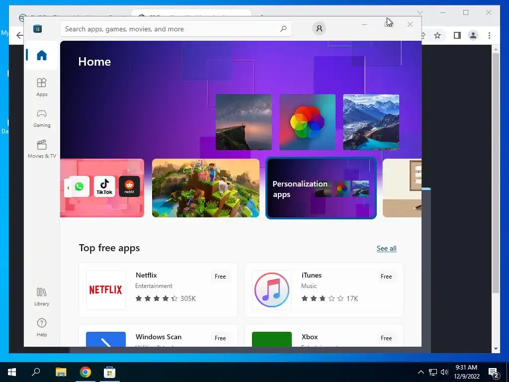Click the Netflix 305K star rating
The height and width of the screenshot is (382, 509).
pos(166,298)
